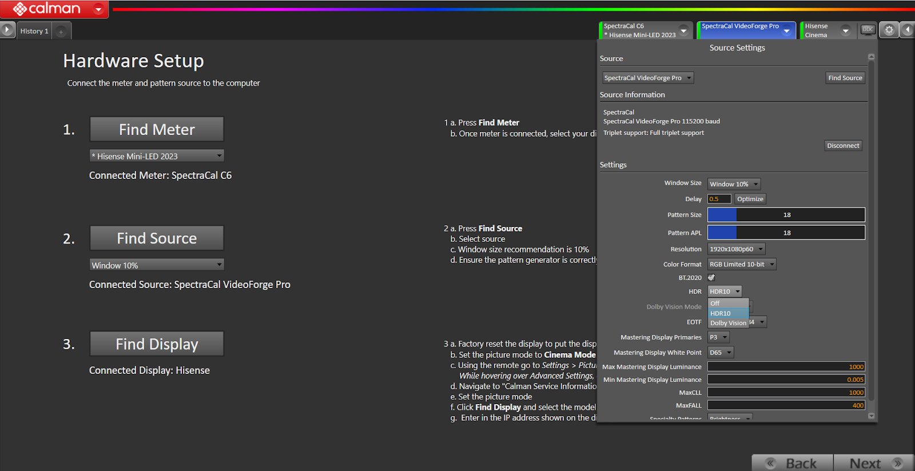
Task: Open the Window Size dropdown in Settings
Action: click(734, 184)
